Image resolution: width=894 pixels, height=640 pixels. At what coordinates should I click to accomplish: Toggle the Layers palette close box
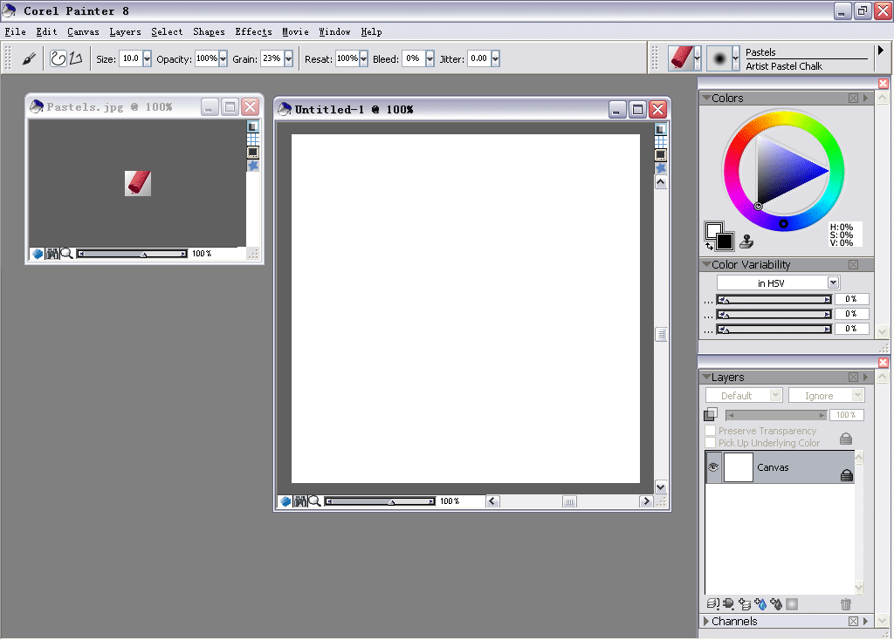click(853, 377)
